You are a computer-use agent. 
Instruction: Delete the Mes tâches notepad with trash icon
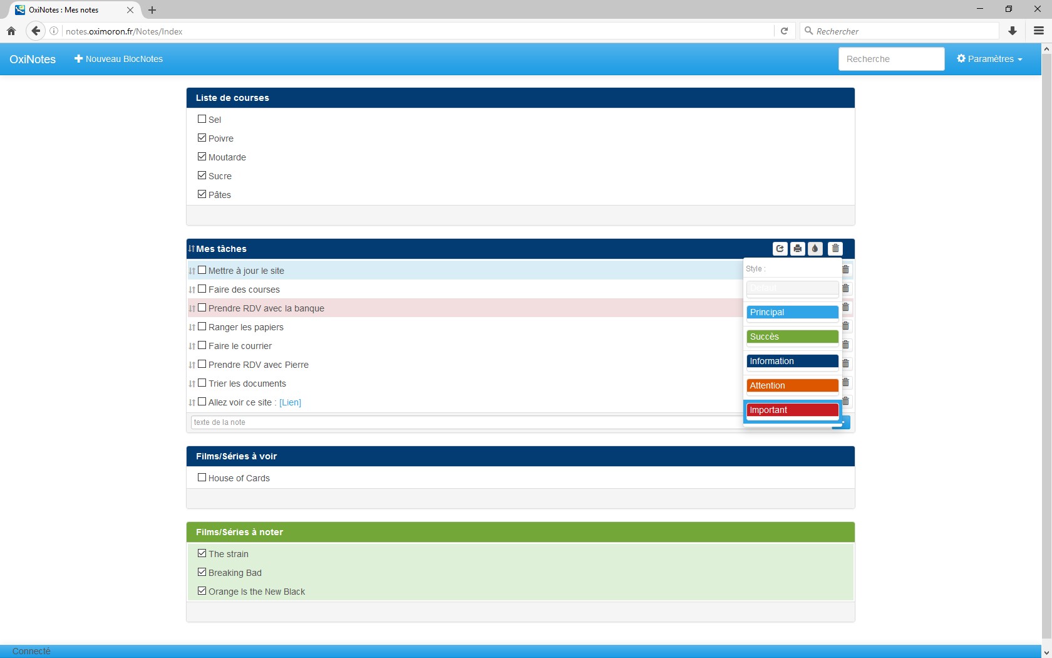pos(835,249)
